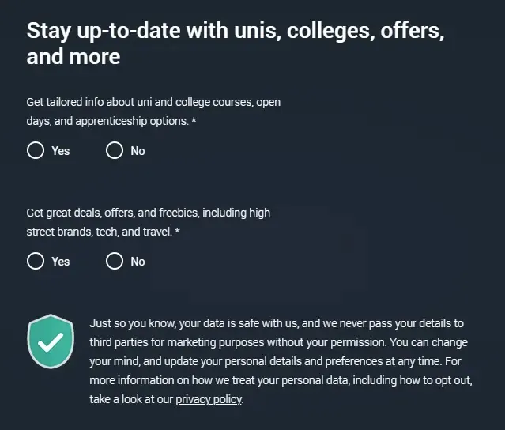This screenshot has width=505, height=430.
Task: Click the asterisk after 'tech, and travel.'
Action: (178, 232)
